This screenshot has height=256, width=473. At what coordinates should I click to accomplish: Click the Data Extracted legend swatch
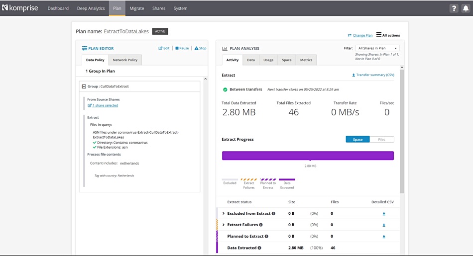click(x=287, y=179)
